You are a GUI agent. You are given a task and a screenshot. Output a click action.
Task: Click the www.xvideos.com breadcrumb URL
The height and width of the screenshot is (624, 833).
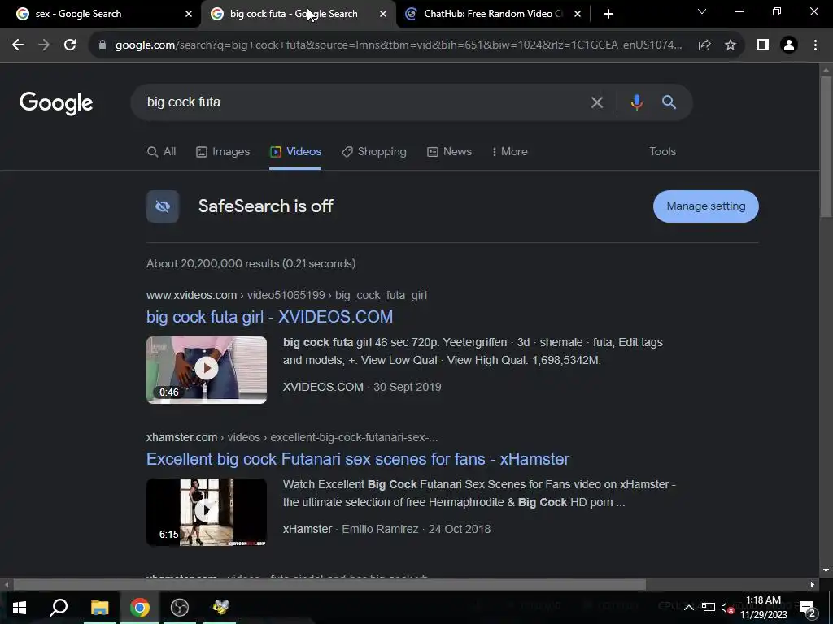pyautogui.click(x=286, y=295)
